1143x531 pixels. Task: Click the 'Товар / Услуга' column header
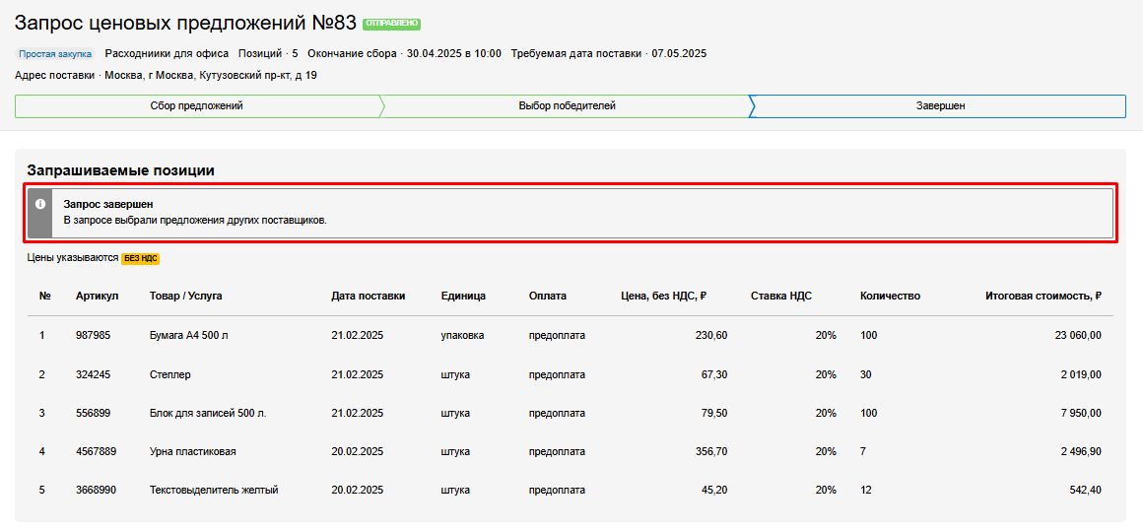(x=185, y=296)
